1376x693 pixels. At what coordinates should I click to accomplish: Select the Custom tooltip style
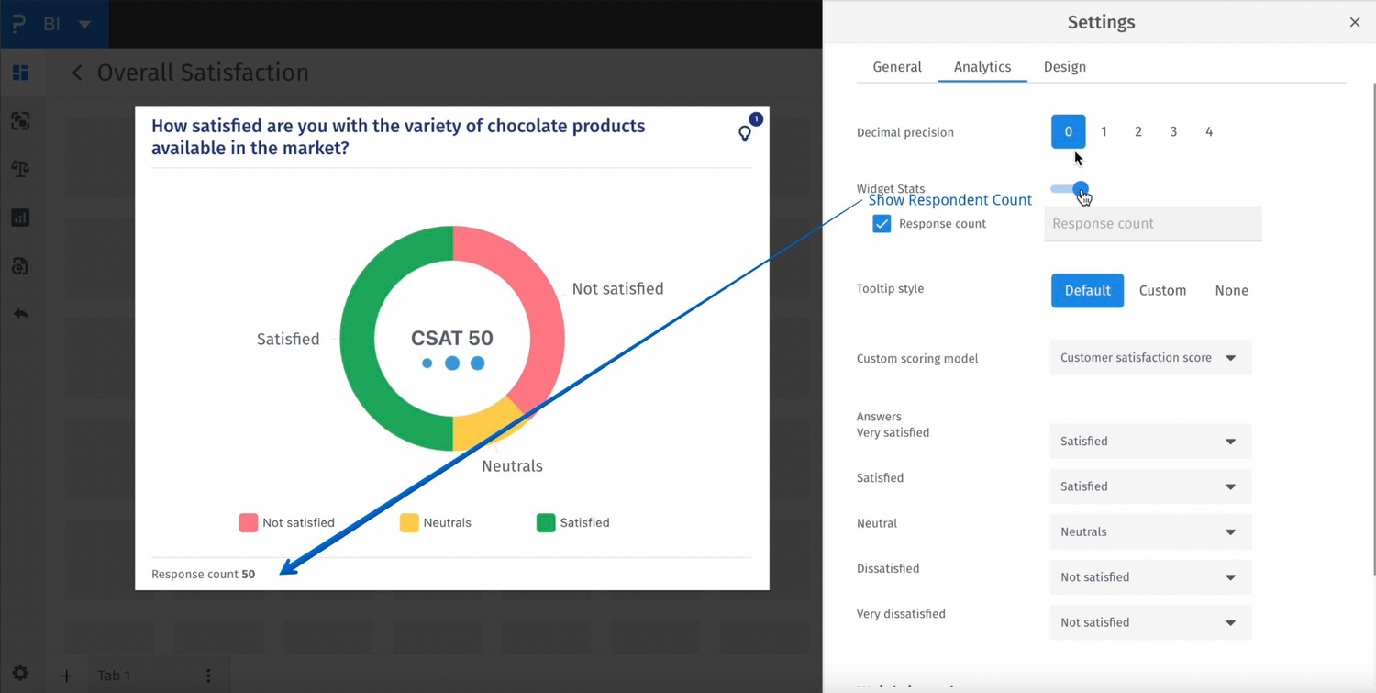click(x=1162, y=290)
